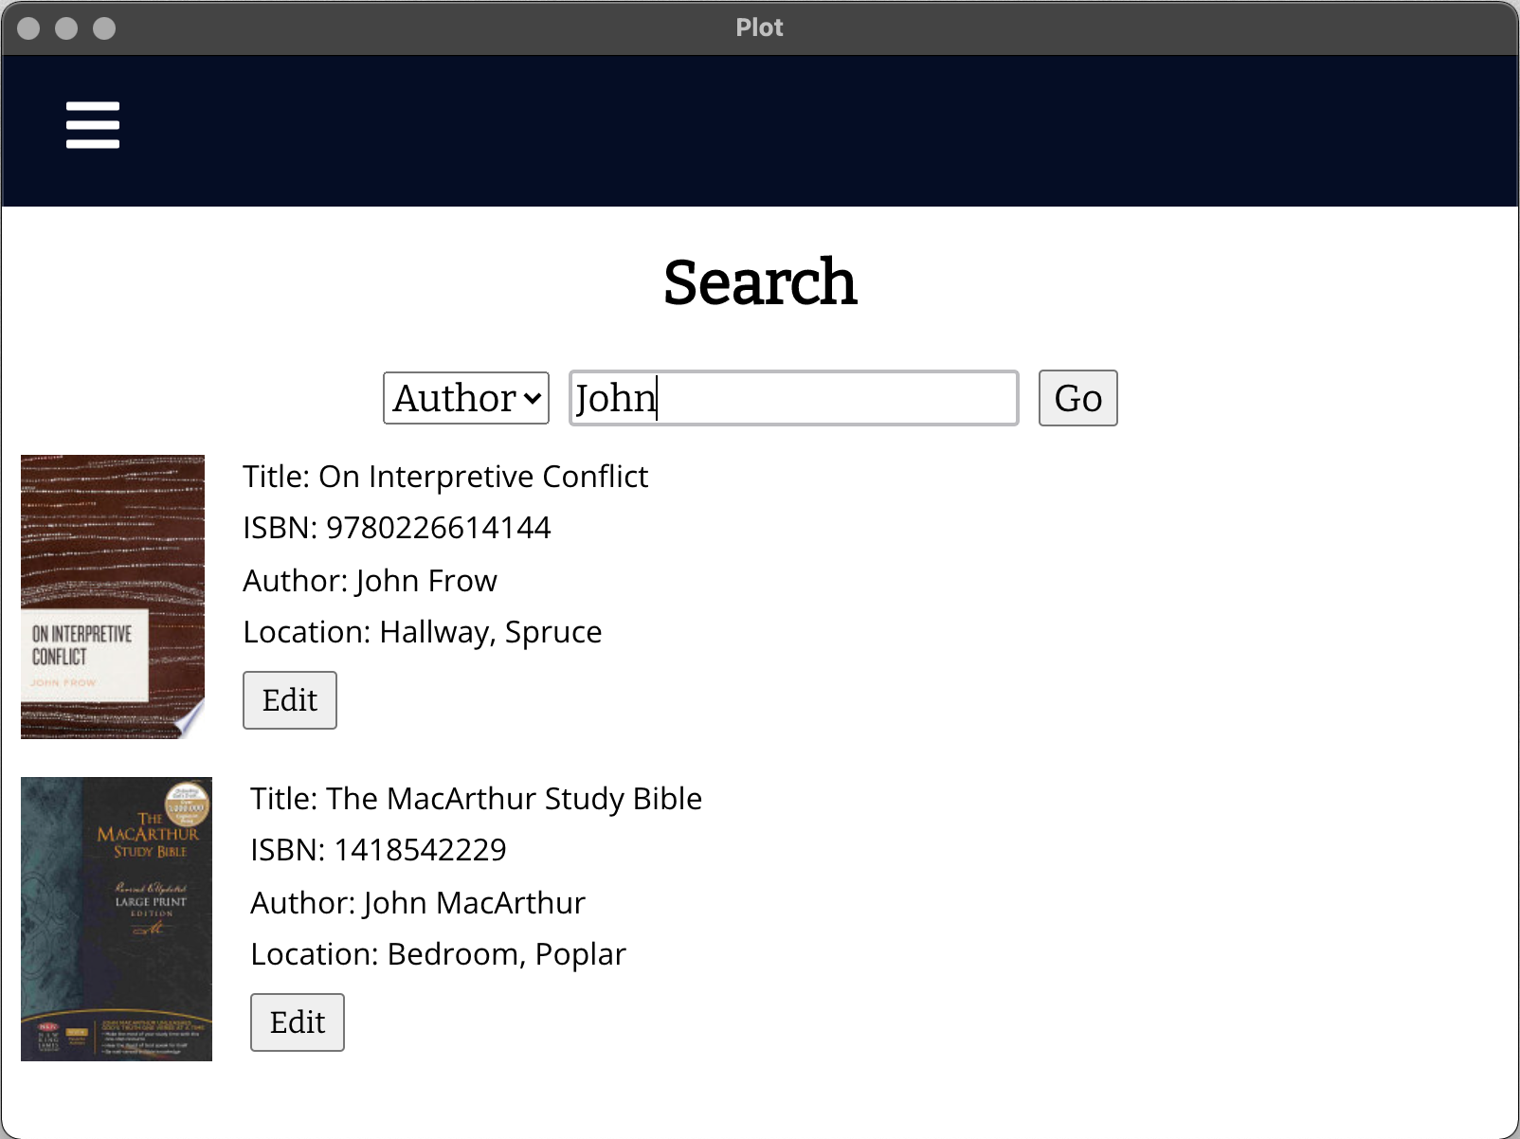Click the Location Hallway, Spruce line

422,632
